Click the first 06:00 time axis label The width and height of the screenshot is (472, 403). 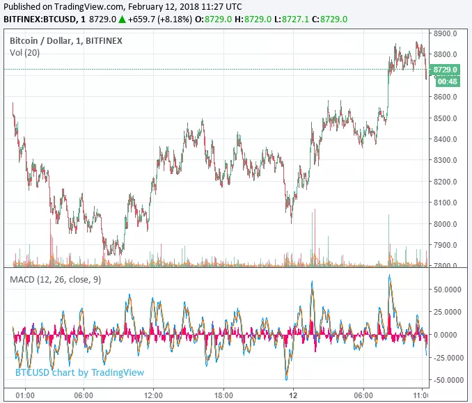[x=84, y=395]
